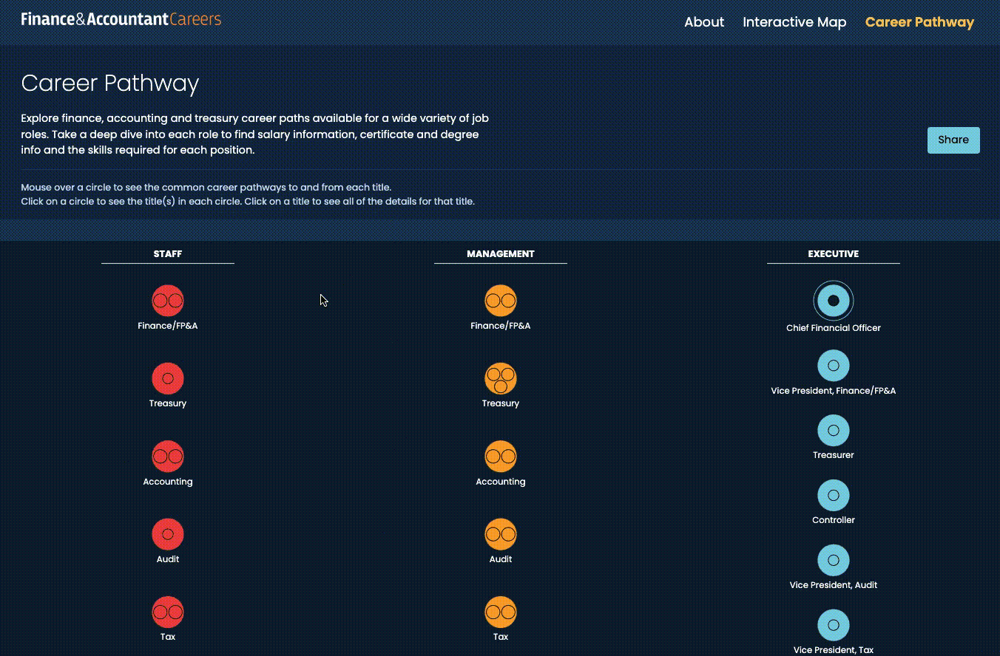This screenshot has width=1000, height=656.
Task: Select the Management Accounting circle
Action: point(501,457)
